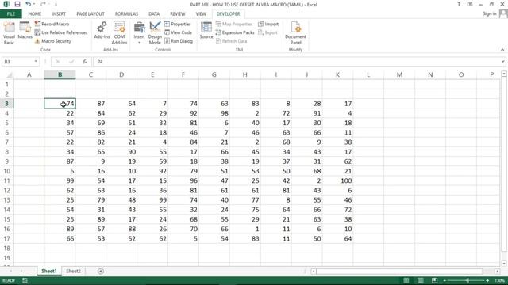The height and width of the screenshot is (285, 508).
Task: Open COM Add-Ins dialog
Action: click(119, 33)
